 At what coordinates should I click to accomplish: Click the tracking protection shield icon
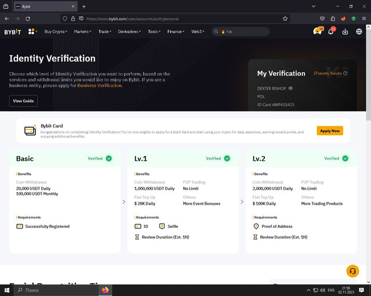tap(65, 18)
